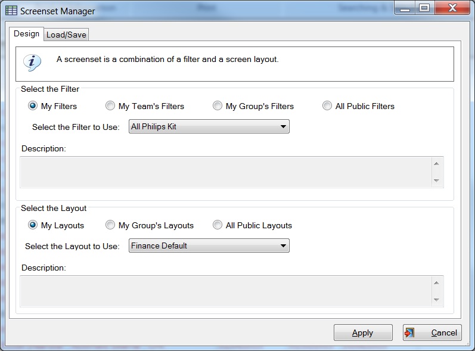Open the Design tab
Screen dimensions: 475x351
pyautogui.click(x=27, y=33)
